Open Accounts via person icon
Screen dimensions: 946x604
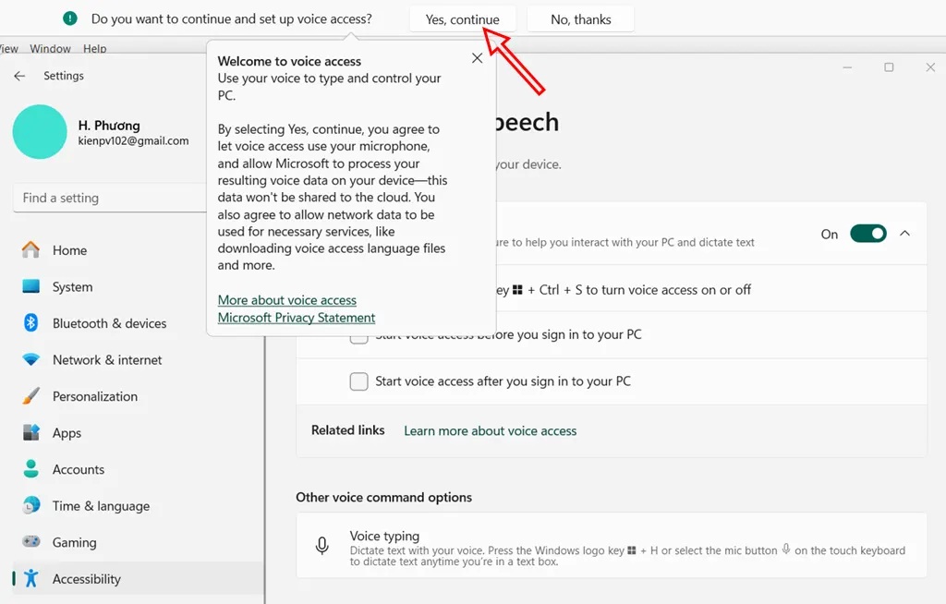(x=31, y=469)
